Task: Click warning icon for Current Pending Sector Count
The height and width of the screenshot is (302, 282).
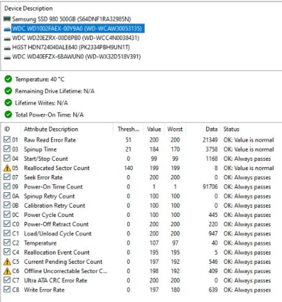Action: point(7,262)
